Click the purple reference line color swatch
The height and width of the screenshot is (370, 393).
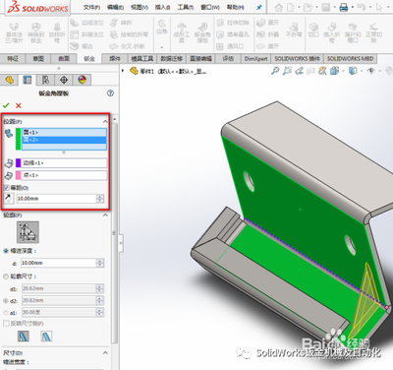click(19, 162)
